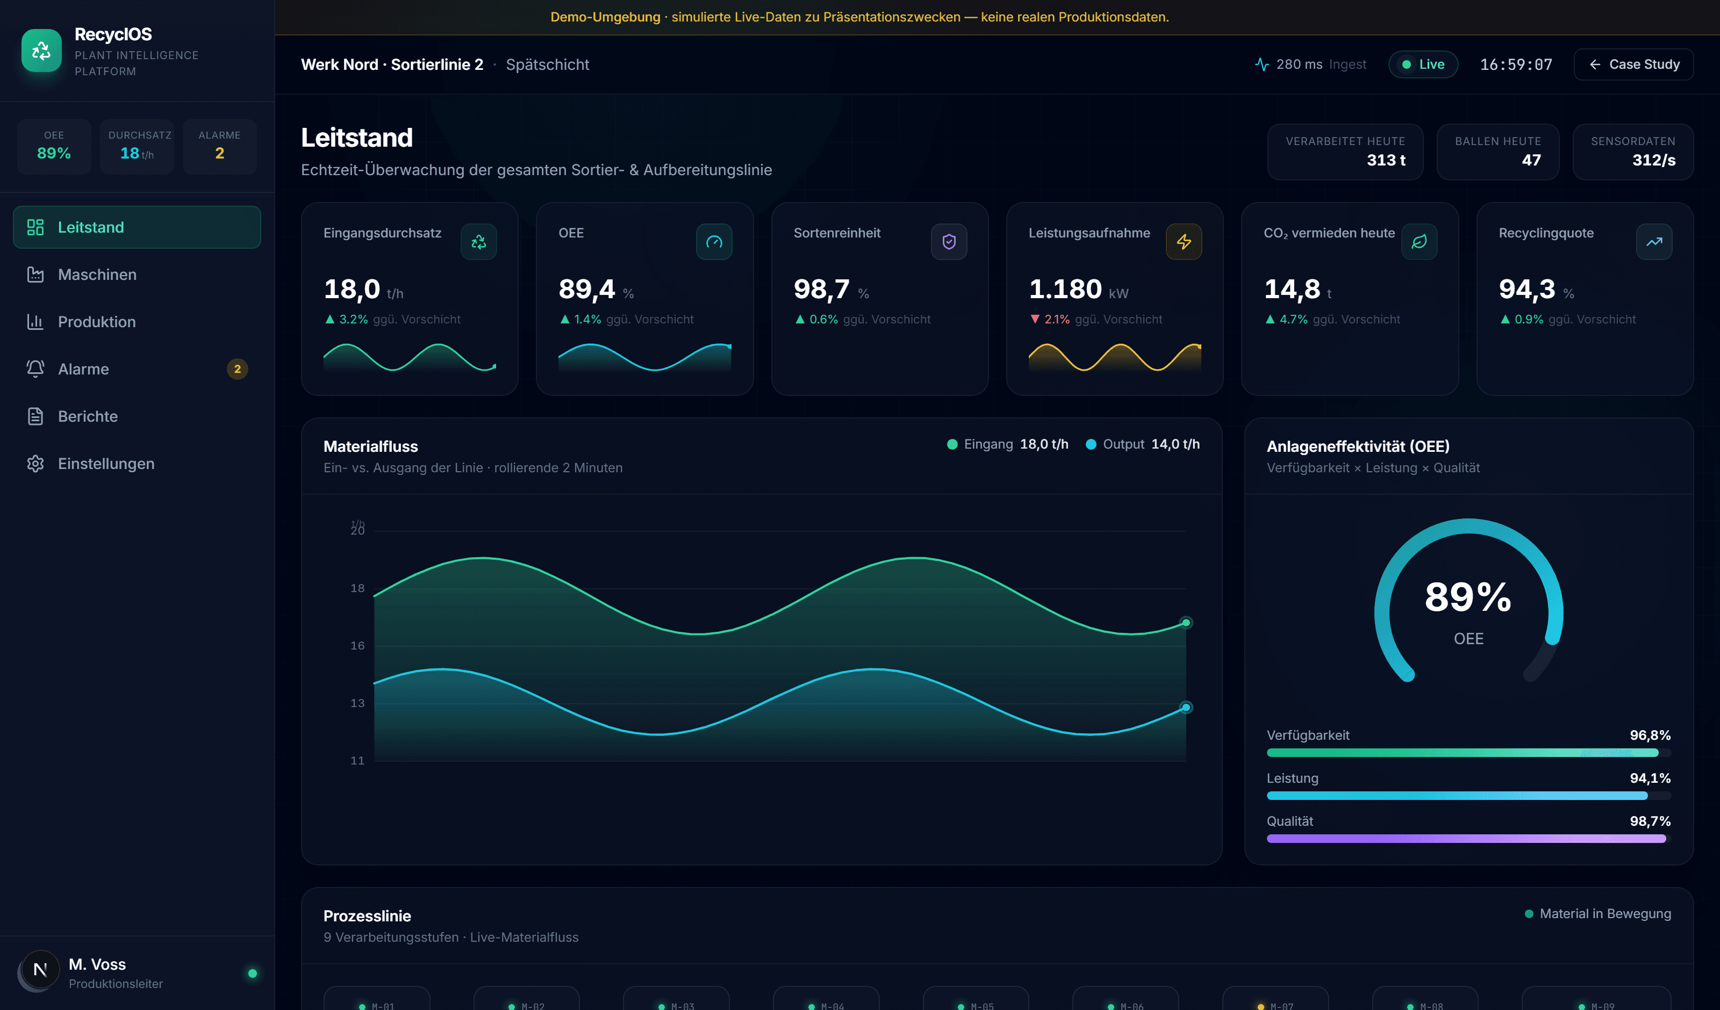Viewport: 1720px width, 1010px height.
Task: Click the recycle icon on Eingangsdurchsatz card
Action: tap(478, 242)
